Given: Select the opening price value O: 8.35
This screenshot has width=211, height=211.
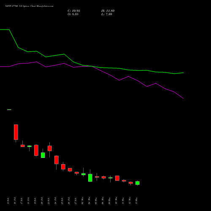Looking at the screenshot, I should (73, 14).
